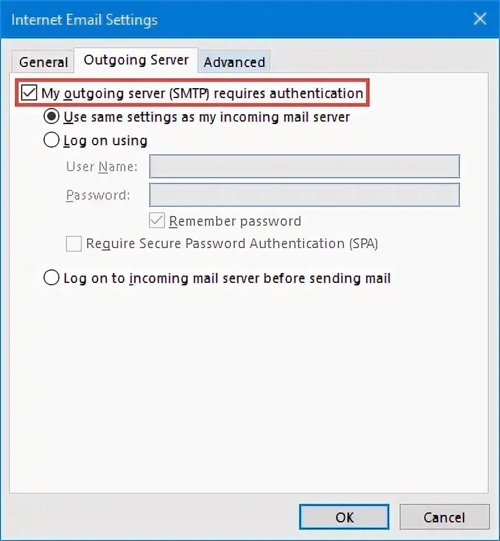Close the Internet Email Settings dialog
500x541 pixels.
[x=480, y=19]
